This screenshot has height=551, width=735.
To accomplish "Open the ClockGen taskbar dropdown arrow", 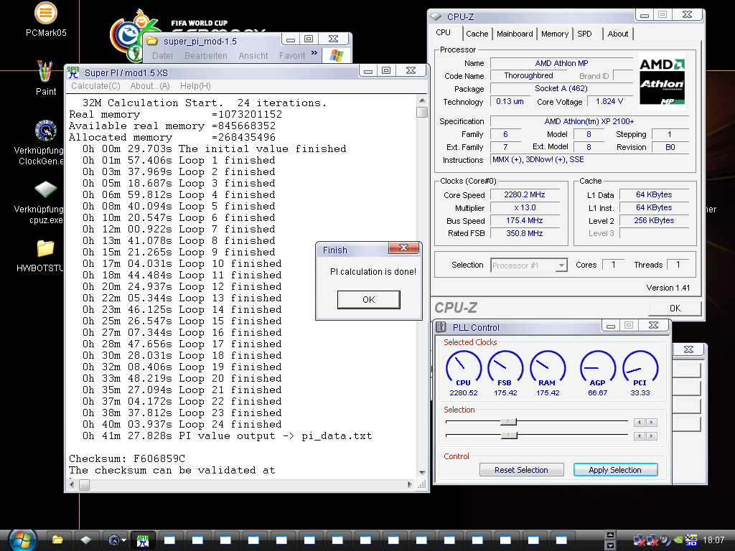I will 123,540.
